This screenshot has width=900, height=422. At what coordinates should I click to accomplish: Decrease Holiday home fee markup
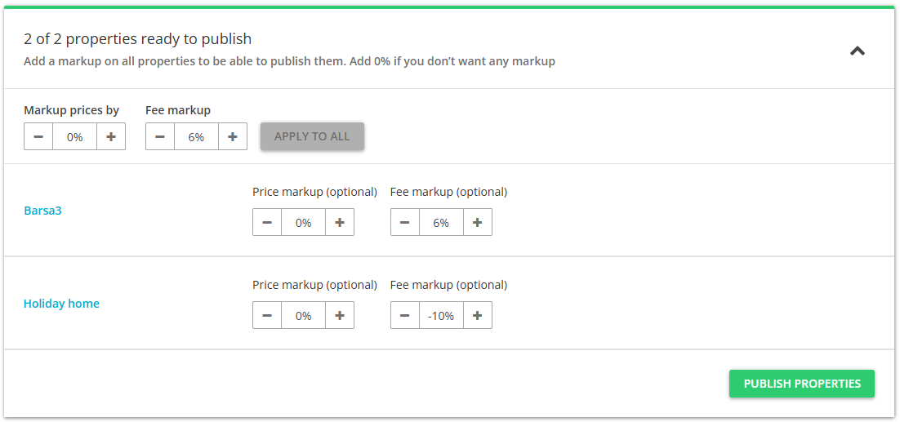pos(404,315)
